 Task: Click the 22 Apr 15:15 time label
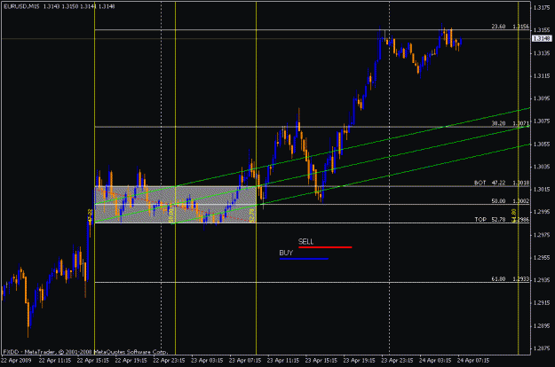[x=92, y=361]
